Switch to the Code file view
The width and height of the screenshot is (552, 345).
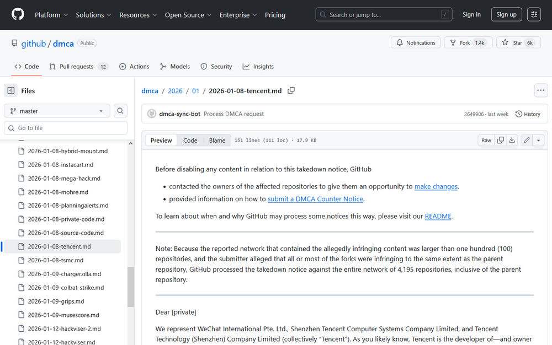190,140
